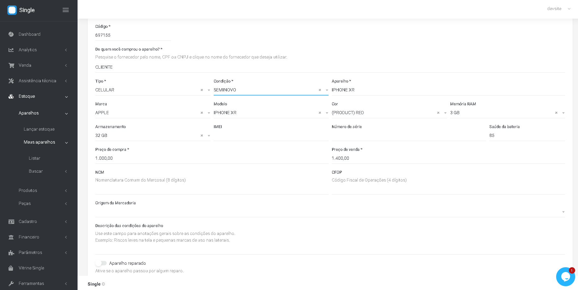
Task: Expand the Venda menu chevron
Action: tap(66, 65)
